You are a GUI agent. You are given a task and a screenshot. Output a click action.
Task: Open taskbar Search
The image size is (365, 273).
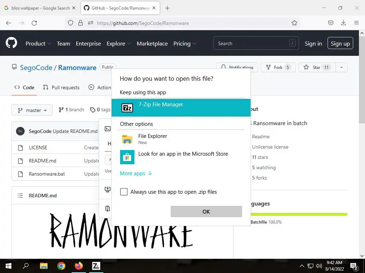click(x=26, y=266)
